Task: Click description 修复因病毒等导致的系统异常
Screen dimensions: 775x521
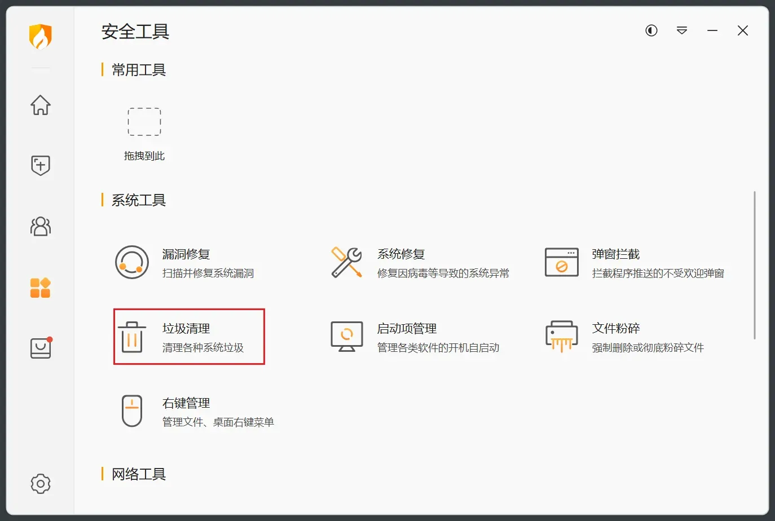Action: click(x=443, y=273)
